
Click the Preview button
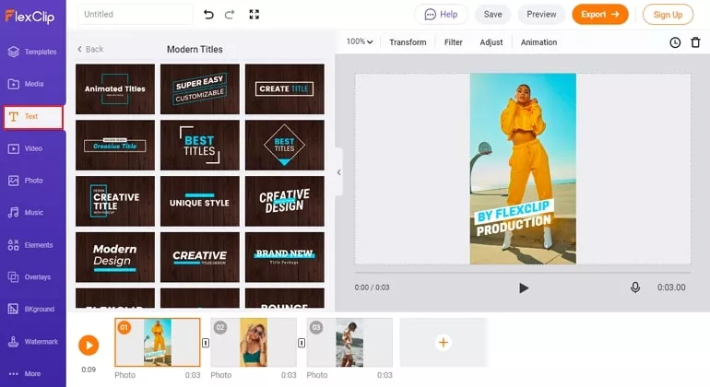pos(541,15)
